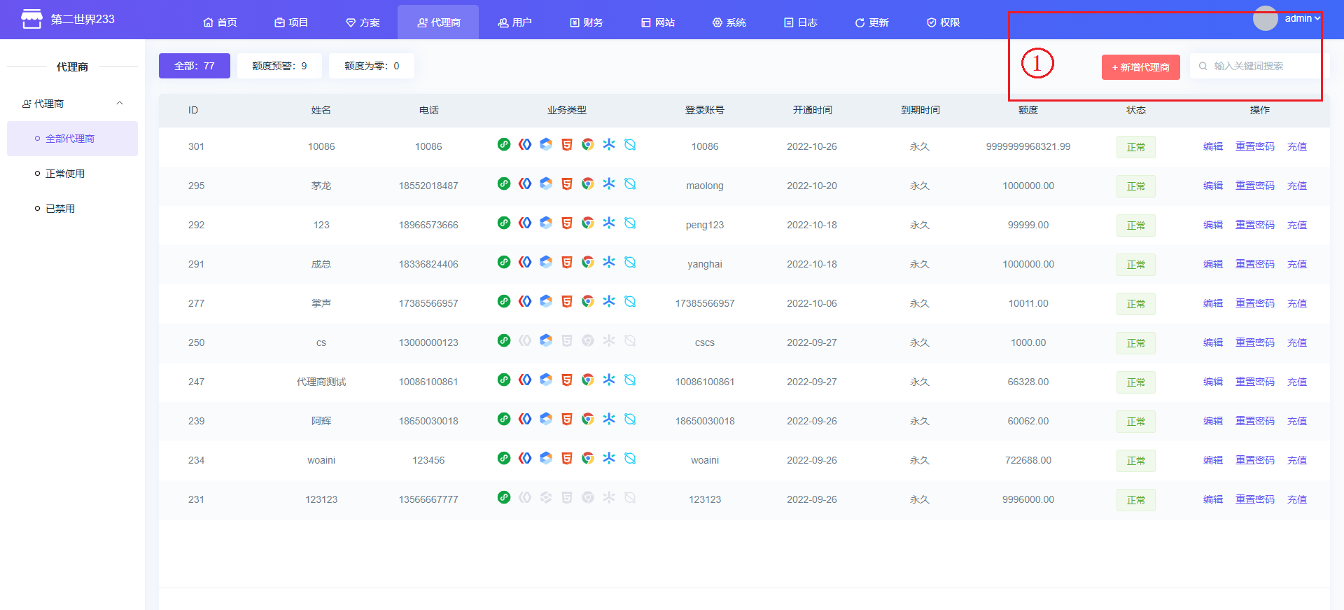Open the 首页 navigation tab
The image size is (1344, 610).
[x=220, y=22]
